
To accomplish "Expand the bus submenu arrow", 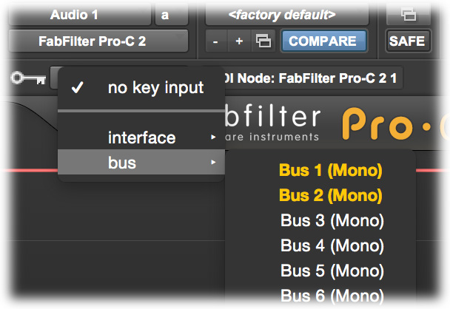I will click(213, 162).
